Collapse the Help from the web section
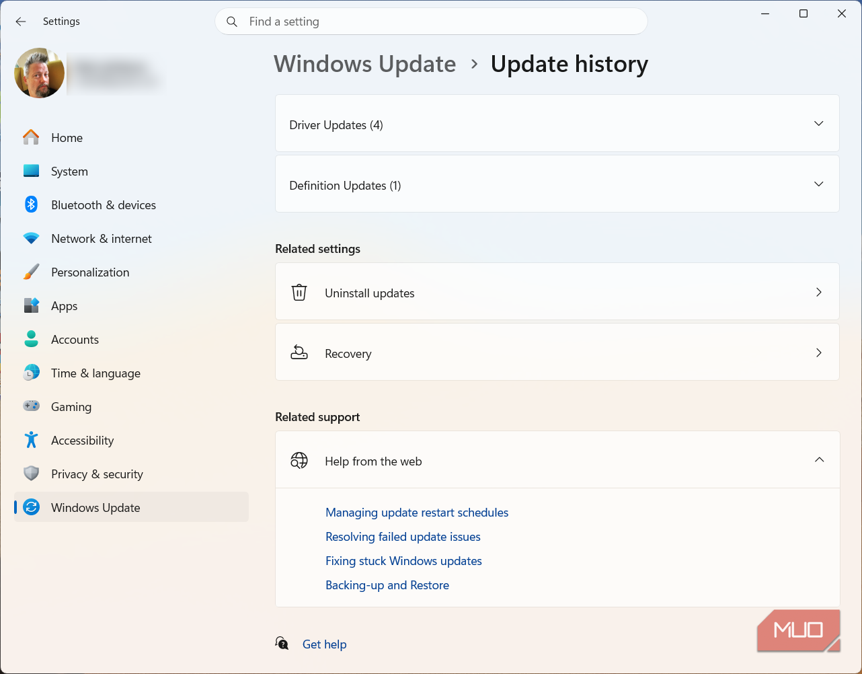 pyautogui.click(x=819, y=459)
